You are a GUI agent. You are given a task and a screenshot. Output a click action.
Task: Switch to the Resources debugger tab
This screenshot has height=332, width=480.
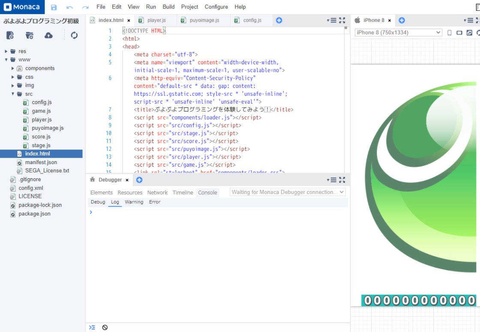[130, 192]
